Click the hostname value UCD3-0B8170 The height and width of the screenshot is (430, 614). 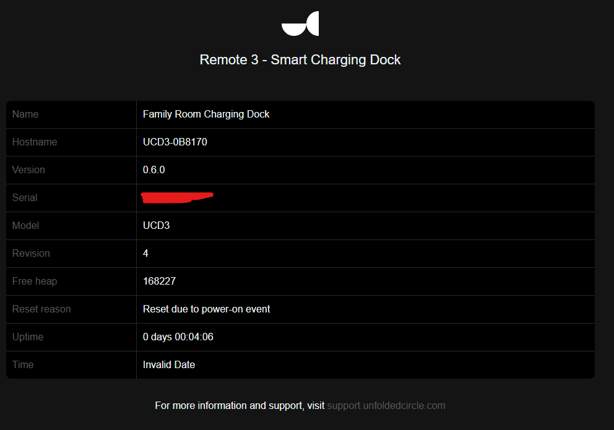175,142
